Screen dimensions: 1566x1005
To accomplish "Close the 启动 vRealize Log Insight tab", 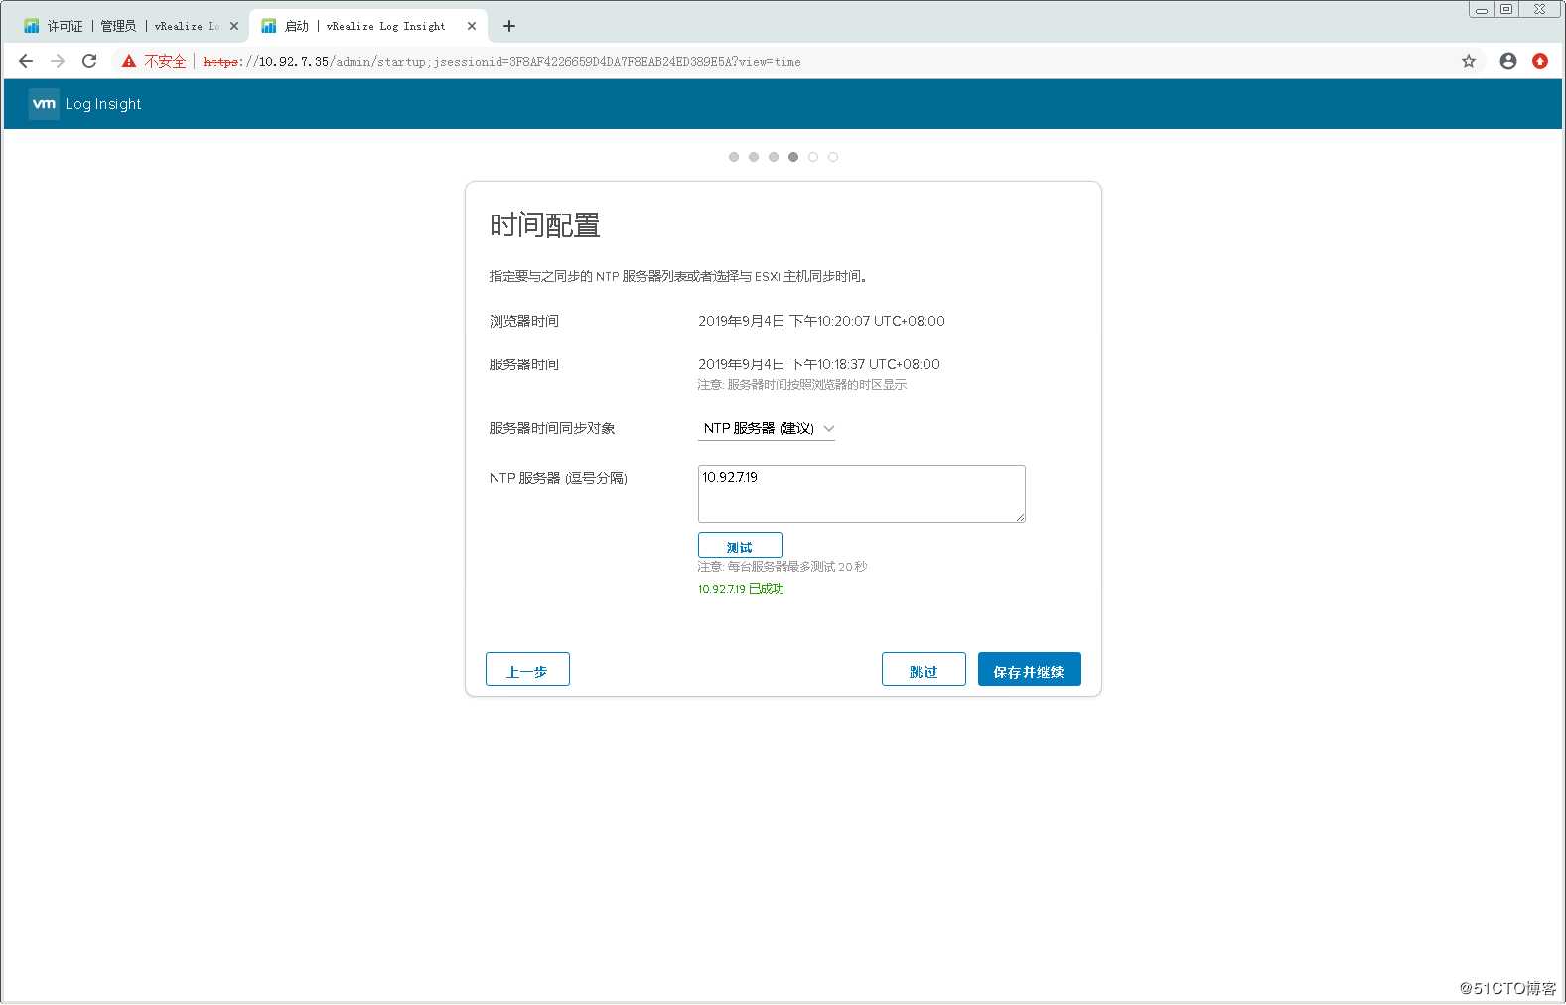I will tap(472, 26).
